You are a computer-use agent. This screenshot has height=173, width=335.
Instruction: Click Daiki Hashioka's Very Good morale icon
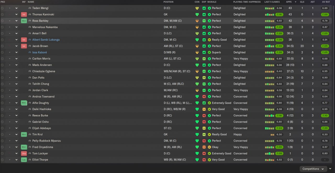[x=209, y=109]
